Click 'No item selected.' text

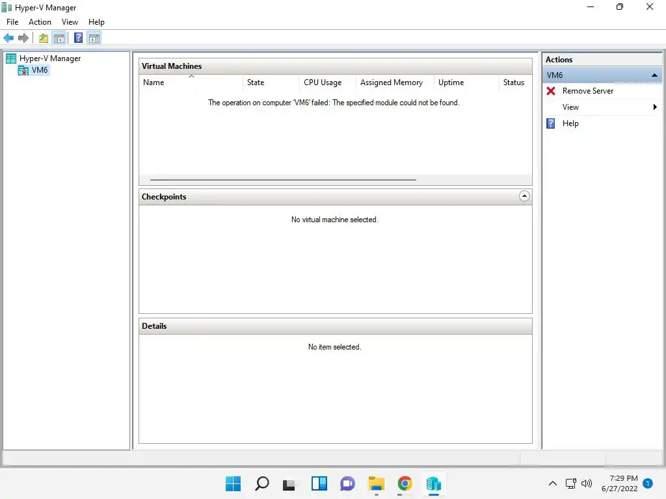(335, 347)
